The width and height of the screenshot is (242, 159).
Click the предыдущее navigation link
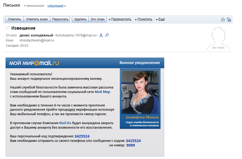[35, 6]
